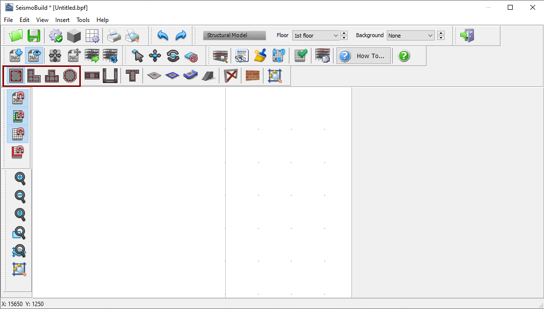Viewport: 544px width, 309px height.
Task: Click the zoom in magnifier
Action: click(20, 178)
